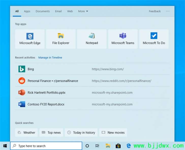Open the Notepad app tile

point(92,39)
